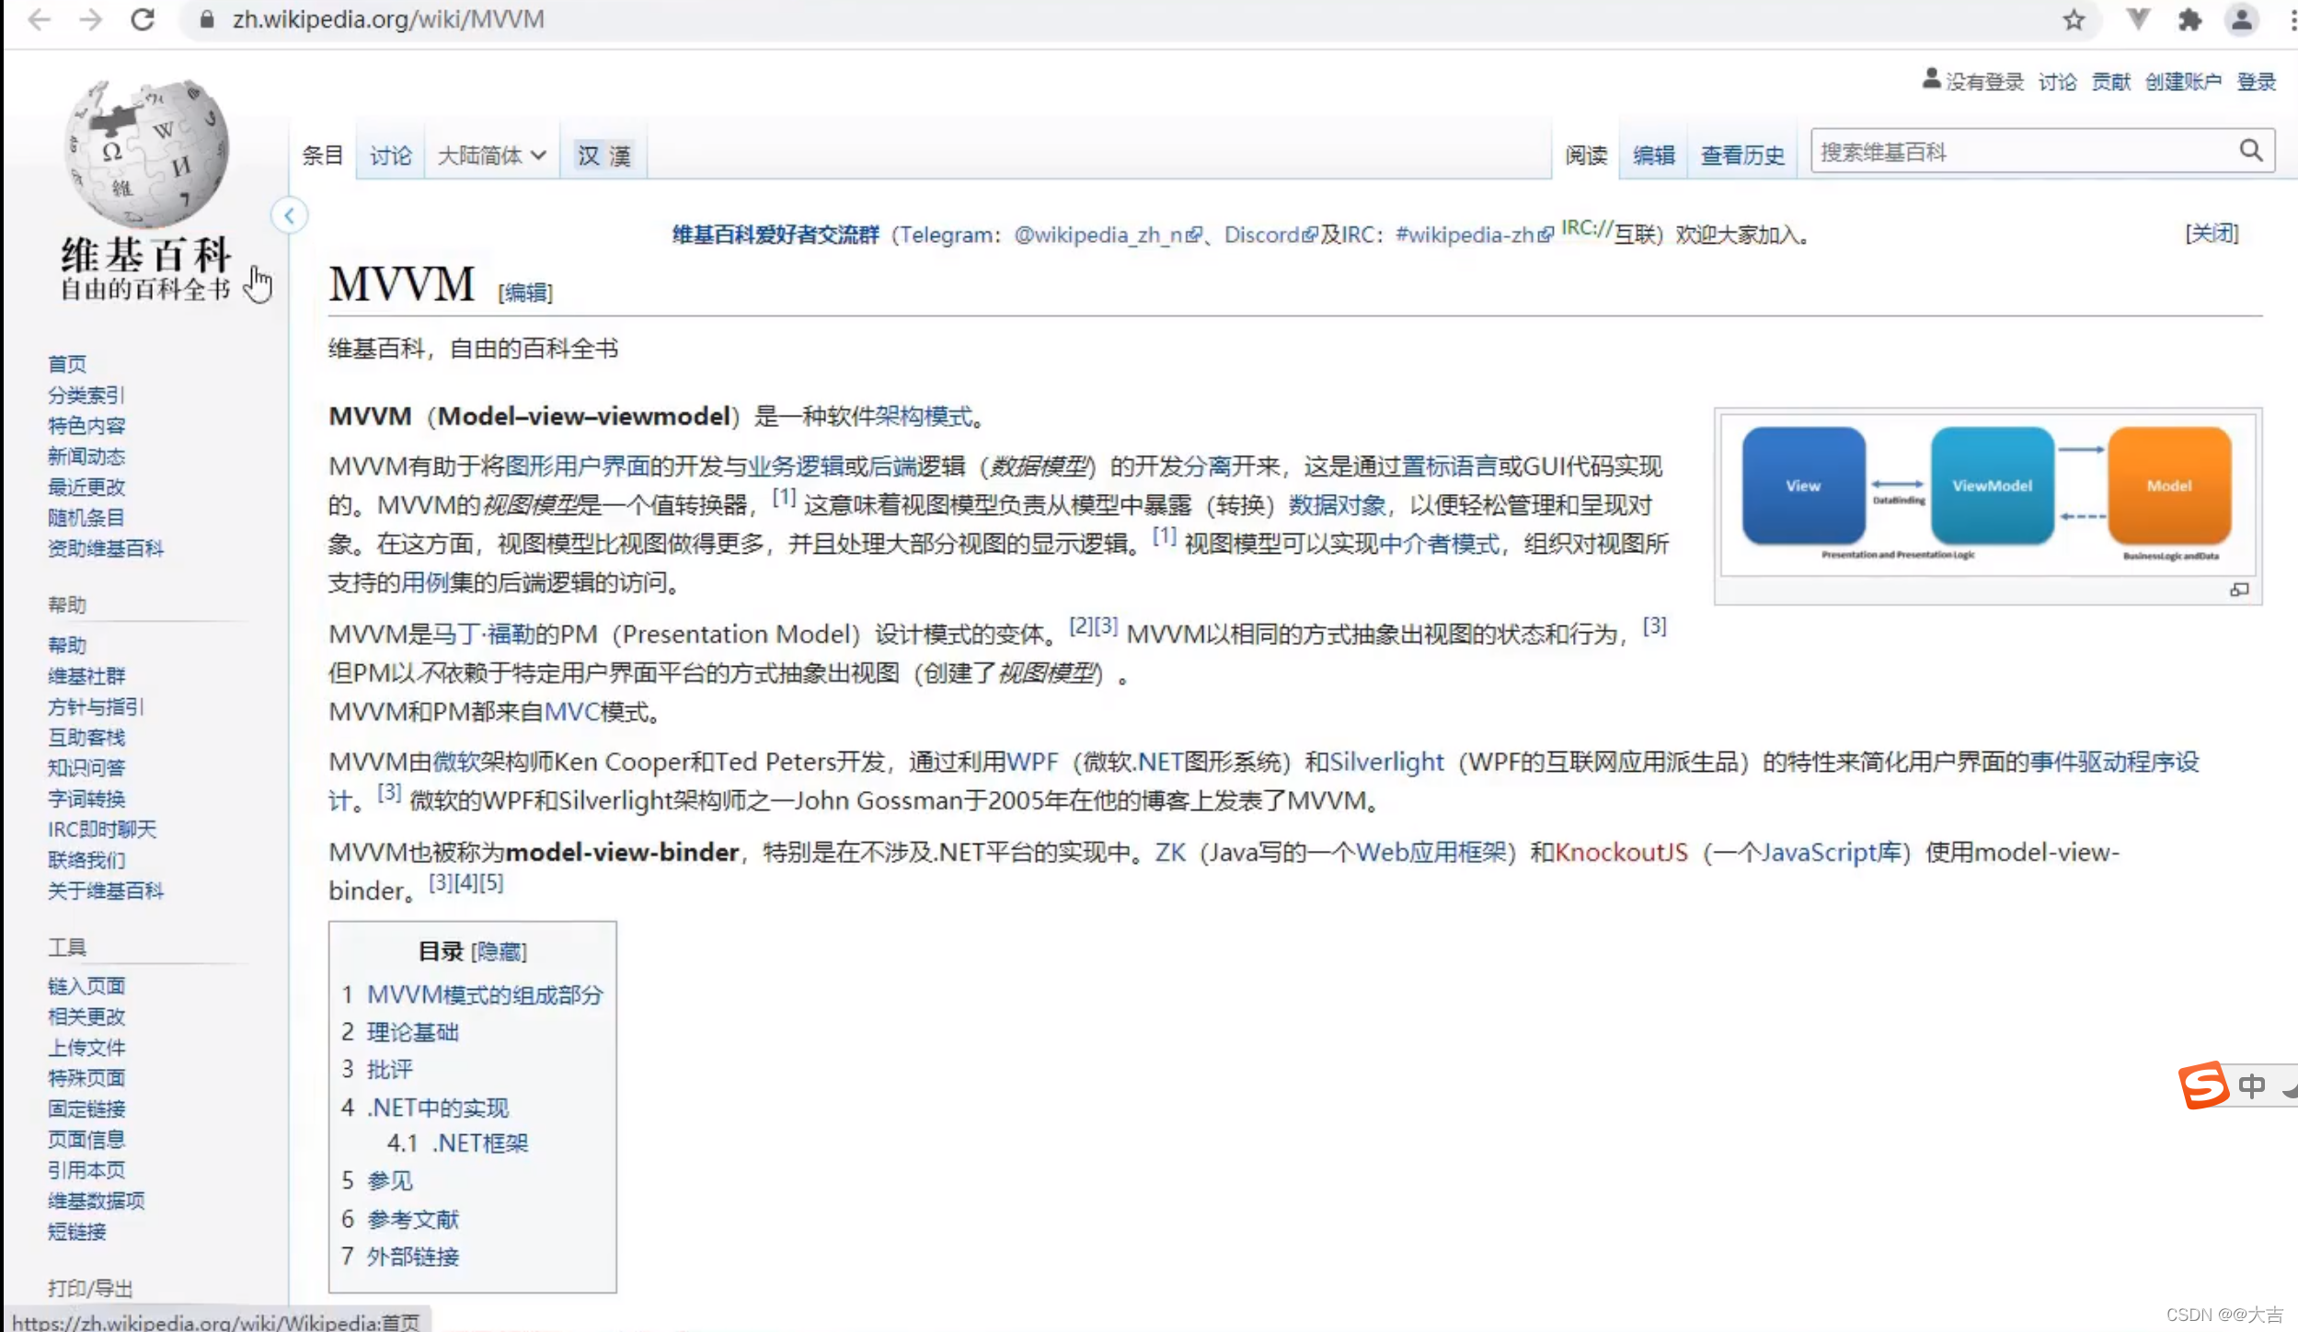2298x1332 pixels.
Task: Switch to the 讨论 tab
Action: point(390,155)
